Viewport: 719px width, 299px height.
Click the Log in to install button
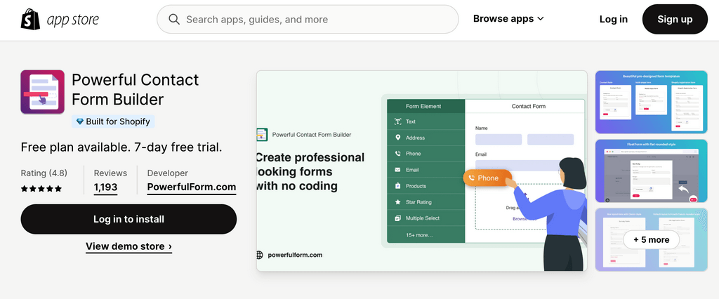[129, 219]
